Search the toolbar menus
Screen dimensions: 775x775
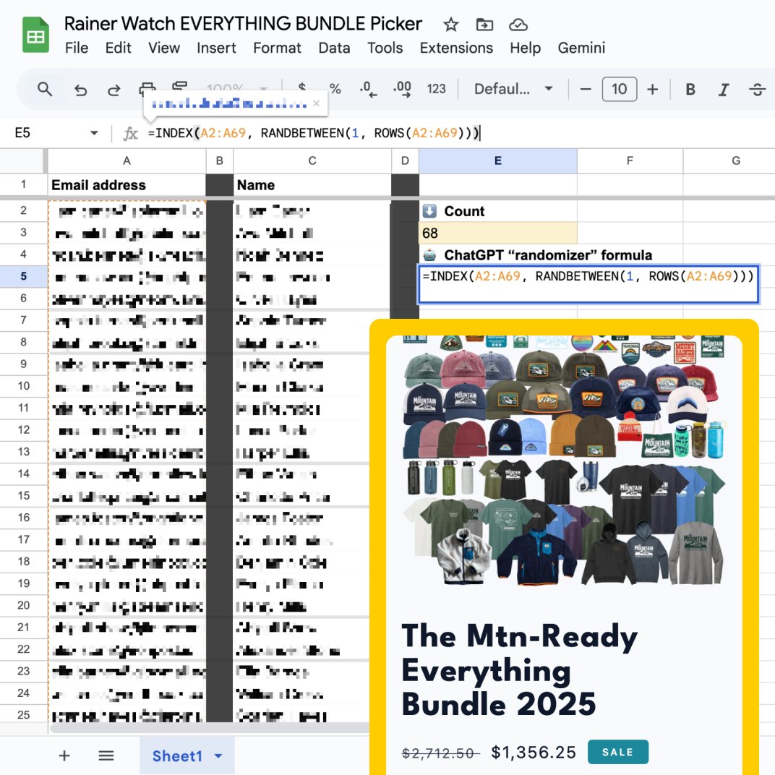tap(45, 90)
